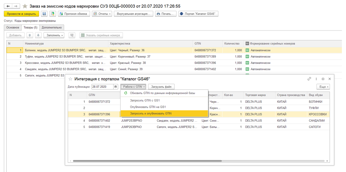Choose Обновить GTIN по данным информационной базы

[x=162, y=93]
